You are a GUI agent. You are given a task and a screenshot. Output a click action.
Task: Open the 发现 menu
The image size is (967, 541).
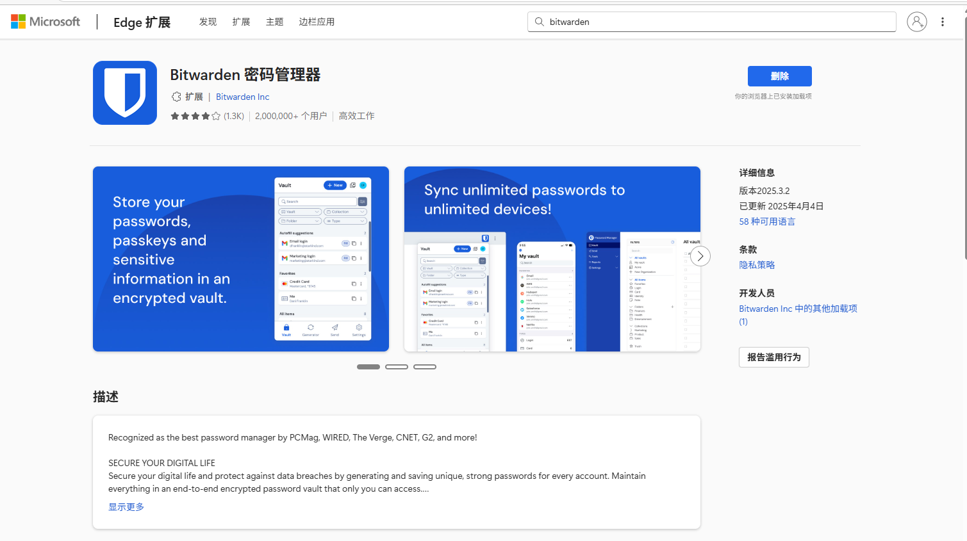tap(208, 22)
